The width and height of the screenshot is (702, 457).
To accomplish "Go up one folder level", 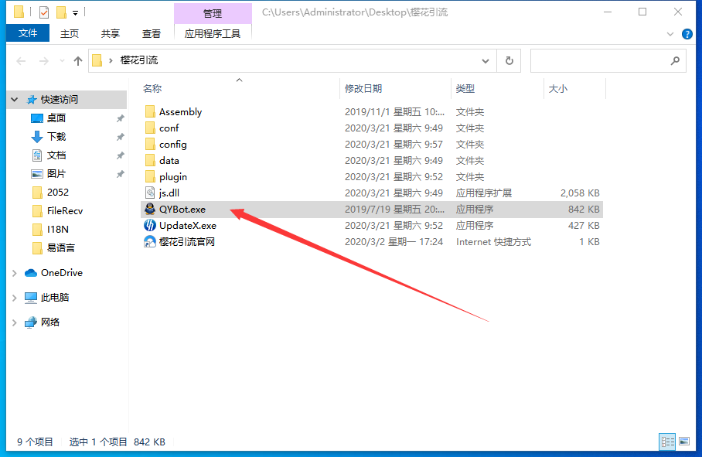I will tap(78, 61).
